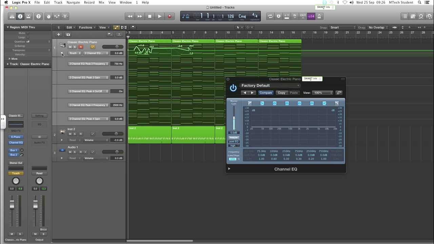Toggle the Inspector button
This screenshot has width=434, height=244.
pos(20,16)
